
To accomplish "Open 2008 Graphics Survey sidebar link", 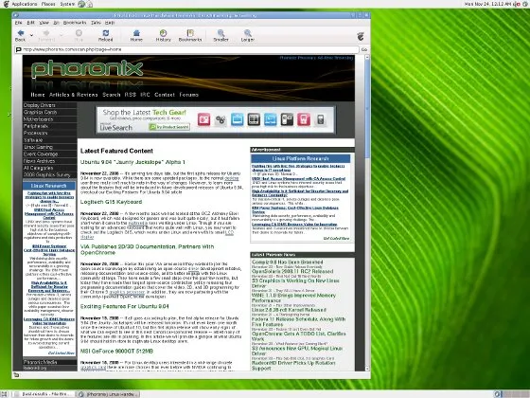I will (49, 175).
